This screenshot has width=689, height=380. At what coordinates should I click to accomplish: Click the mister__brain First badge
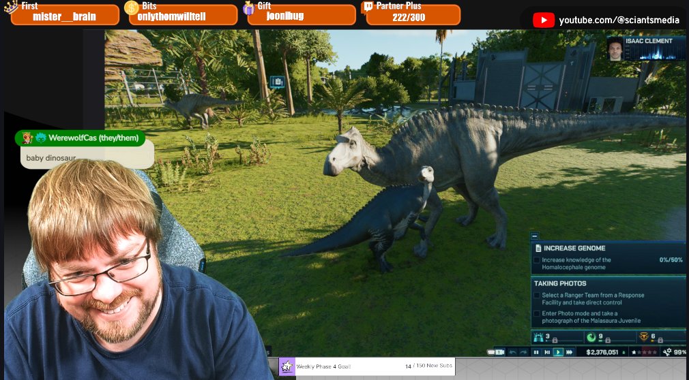(x=65, y=16)
